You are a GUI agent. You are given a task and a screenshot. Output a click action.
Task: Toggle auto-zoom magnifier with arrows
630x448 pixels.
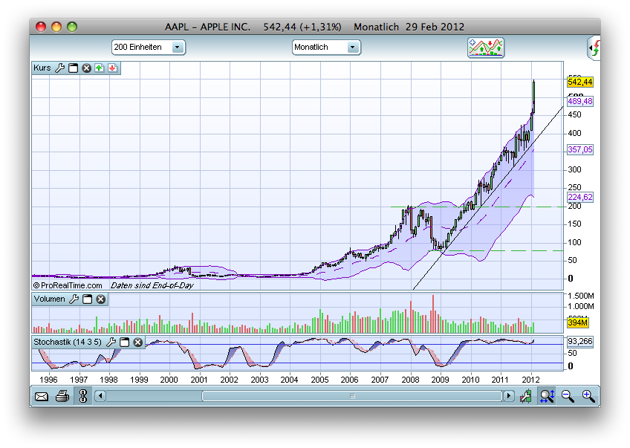click(547, 396)
